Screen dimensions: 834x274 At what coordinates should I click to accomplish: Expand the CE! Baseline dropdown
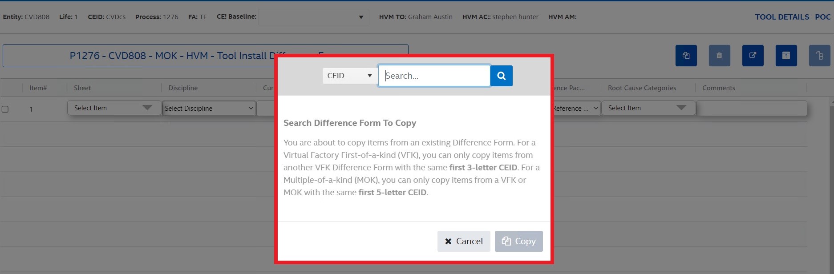point(313,17)
